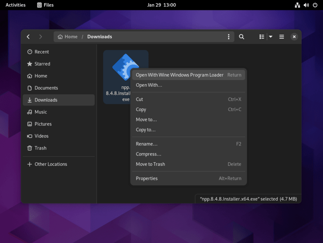
Task: Open the Music folder in the sidebar
Action: point(43,112)
